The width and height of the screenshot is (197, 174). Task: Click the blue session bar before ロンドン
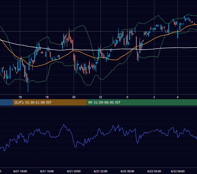click(6, 102)
